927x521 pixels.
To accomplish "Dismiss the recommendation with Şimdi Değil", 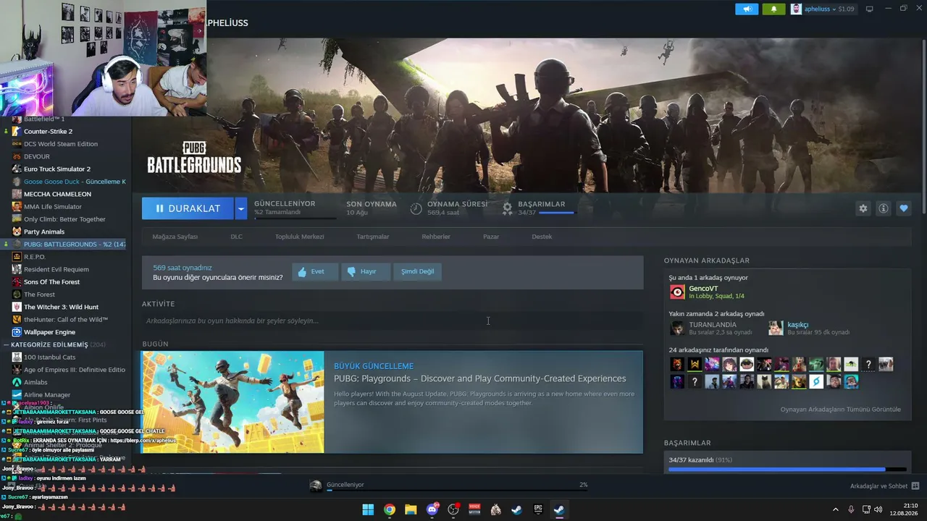I will pos(418,271).
